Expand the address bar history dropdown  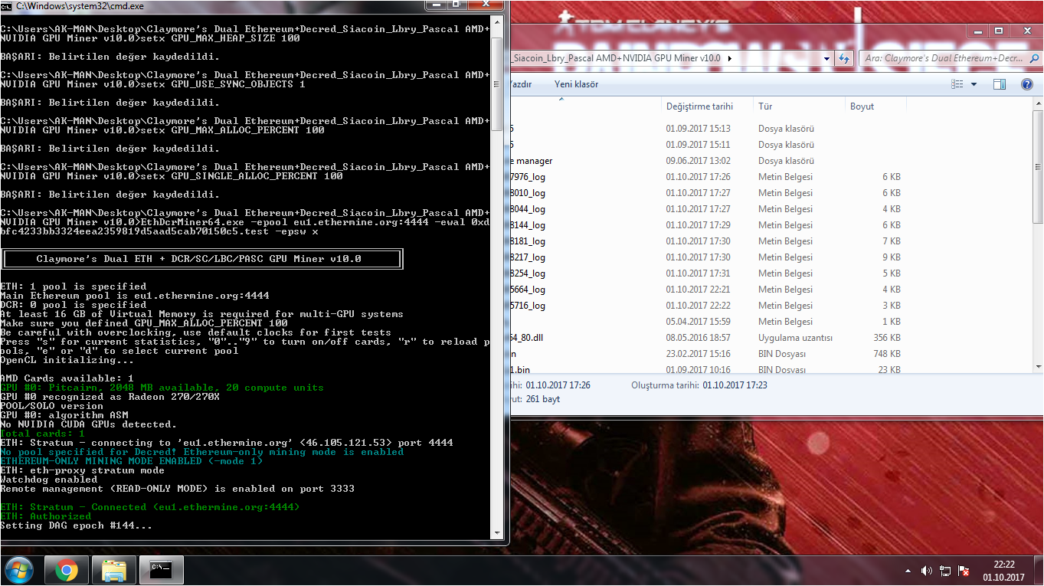(826, 58)
